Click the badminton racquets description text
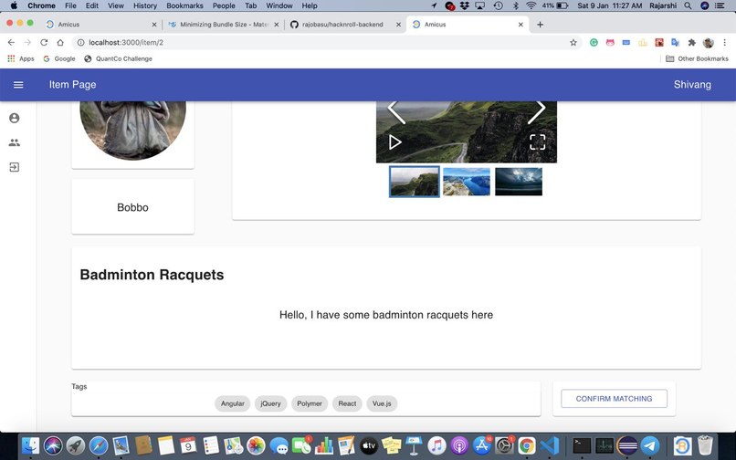 (x=386, y=315)
